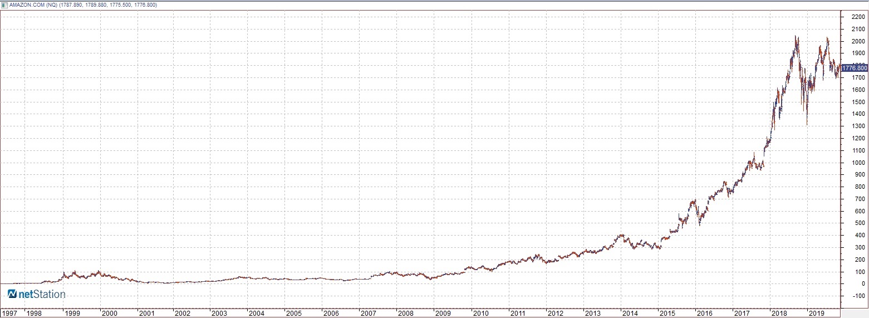Click the 2012 year label
This screenshot has height=318, width=869.
pyautogui.click(x=554, y=314)
